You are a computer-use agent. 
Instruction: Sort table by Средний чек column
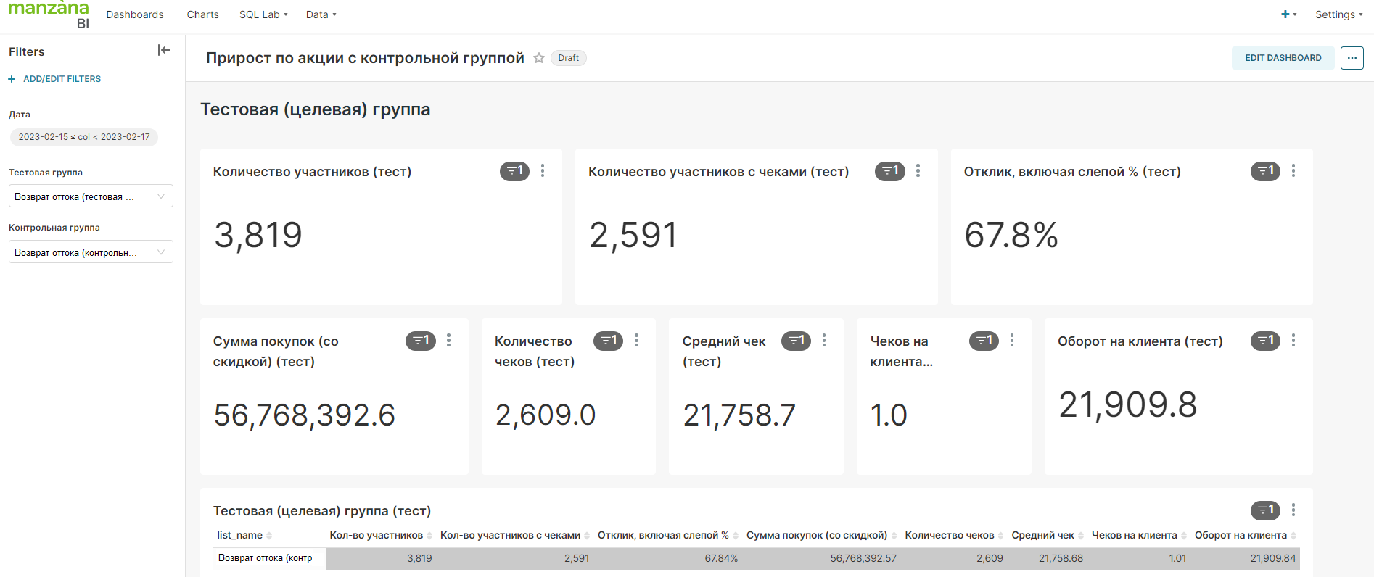pyautogui.click(x=1043, y=536)
